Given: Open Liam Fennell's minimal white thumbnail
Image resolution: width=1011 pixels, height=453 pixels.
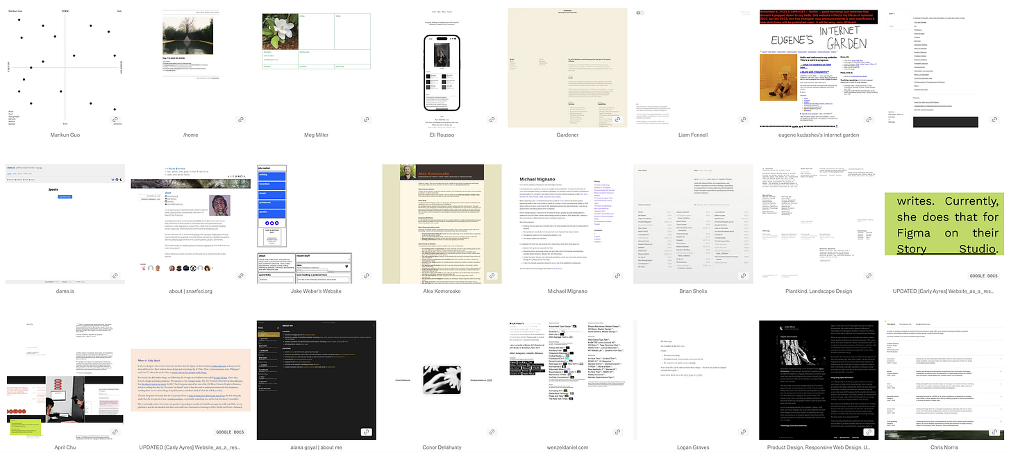Looking at the screenshot, I should point(693,68).
